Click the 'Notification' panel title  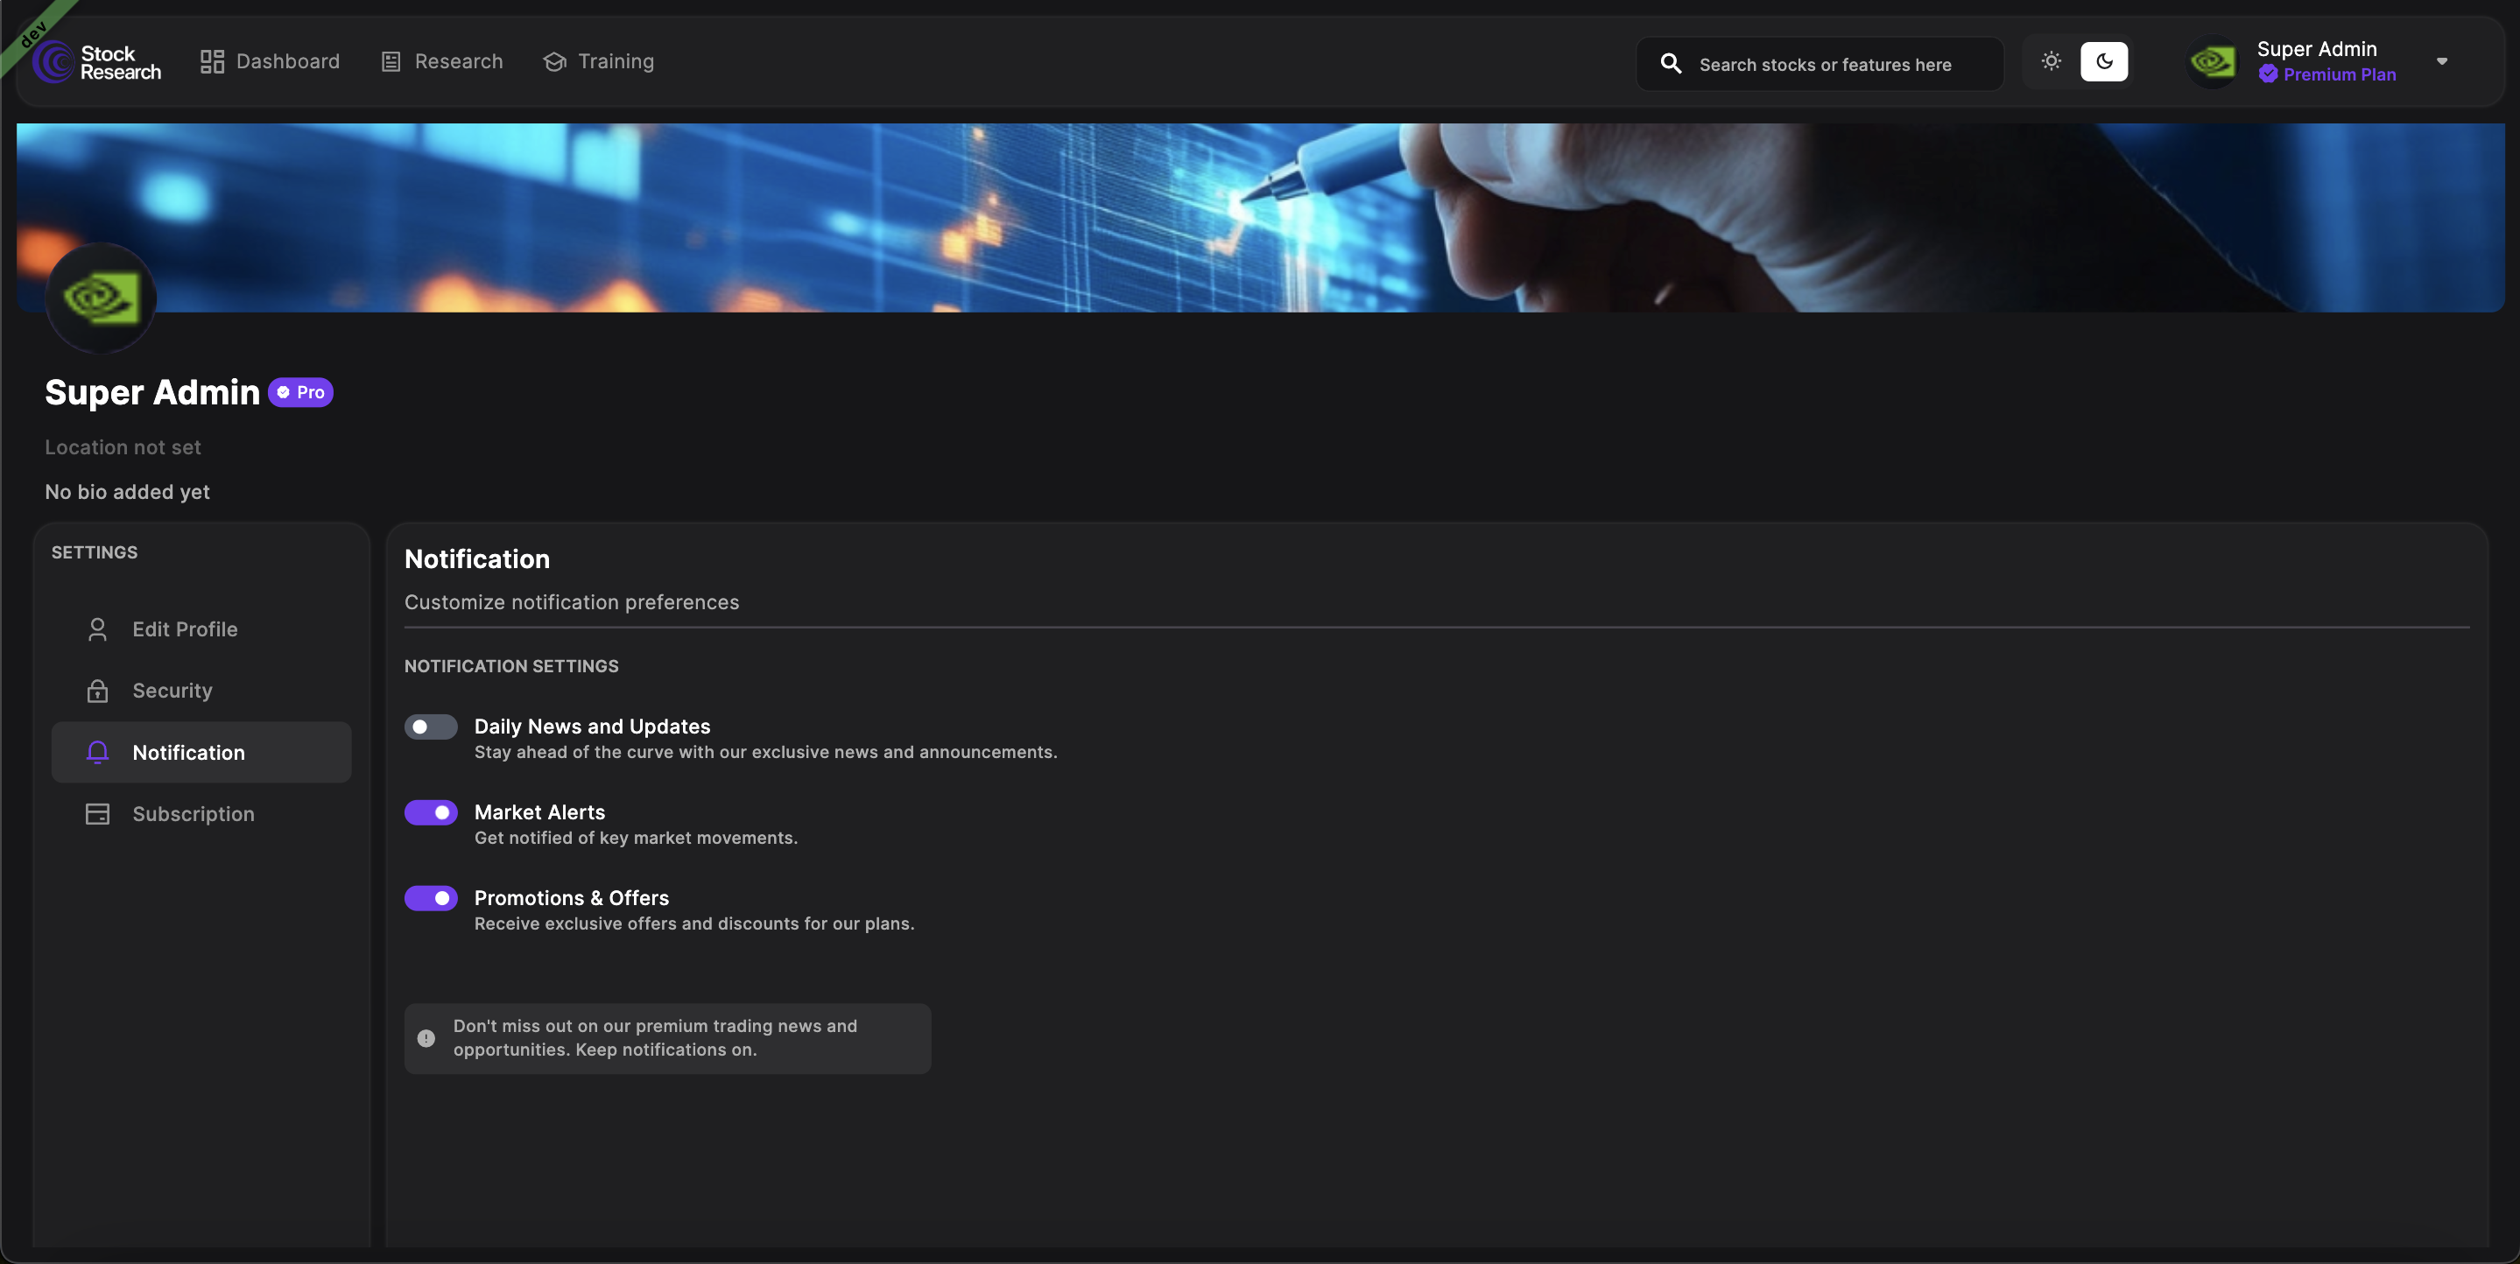[476, 559]
